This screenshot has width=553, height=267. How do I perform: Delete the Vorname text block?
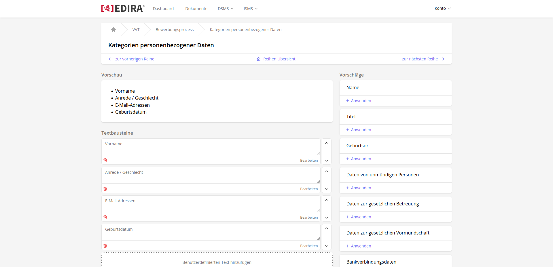(105, 160)
